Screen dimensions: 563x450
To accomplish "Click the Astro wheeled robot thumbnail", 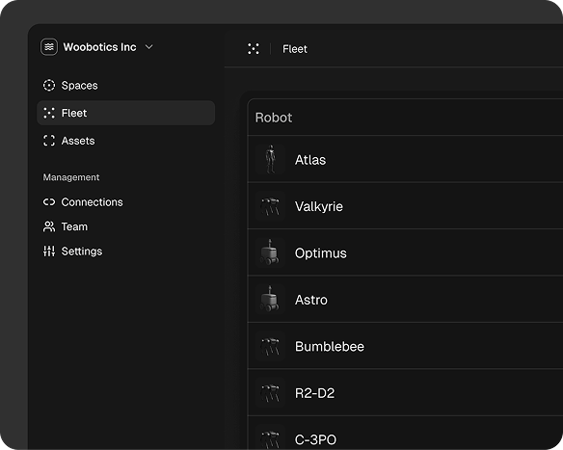I will [270, 300].
